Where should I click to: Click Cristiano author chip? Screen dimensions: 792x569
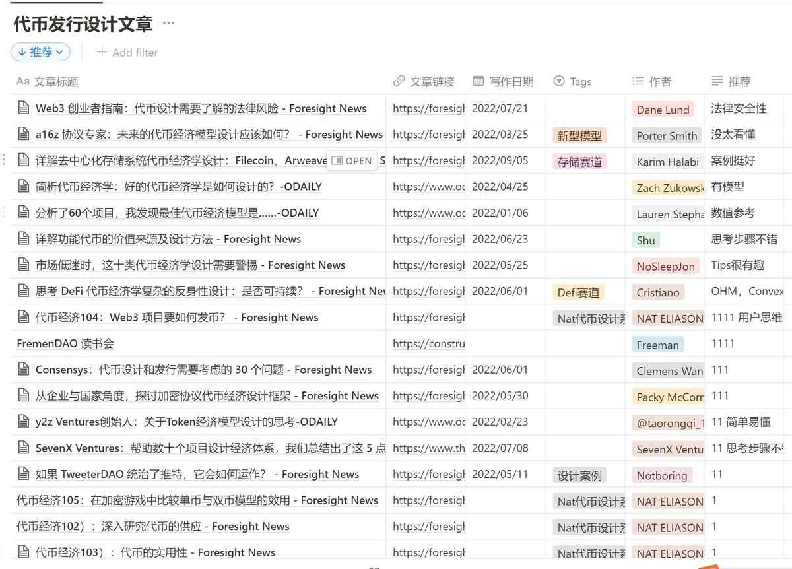coord(658,292)
